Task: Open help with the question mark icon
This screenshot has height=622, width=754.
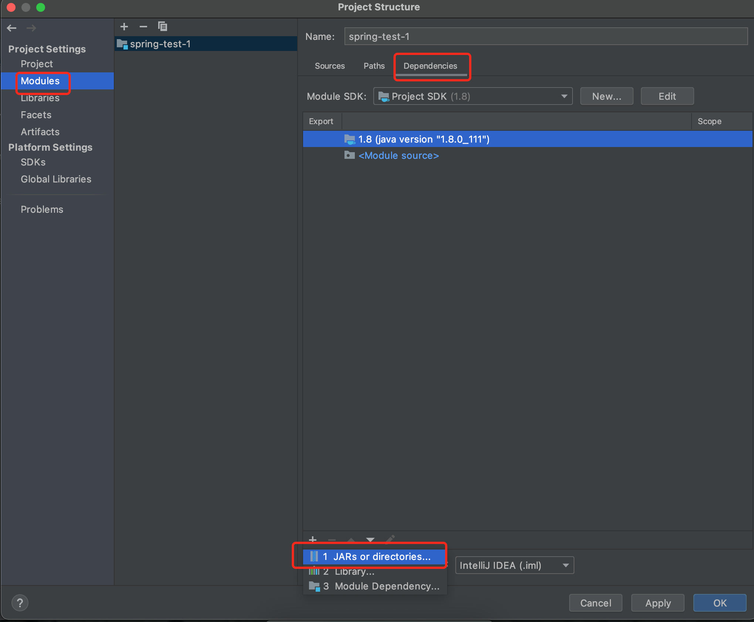Action: pos(20,603)
